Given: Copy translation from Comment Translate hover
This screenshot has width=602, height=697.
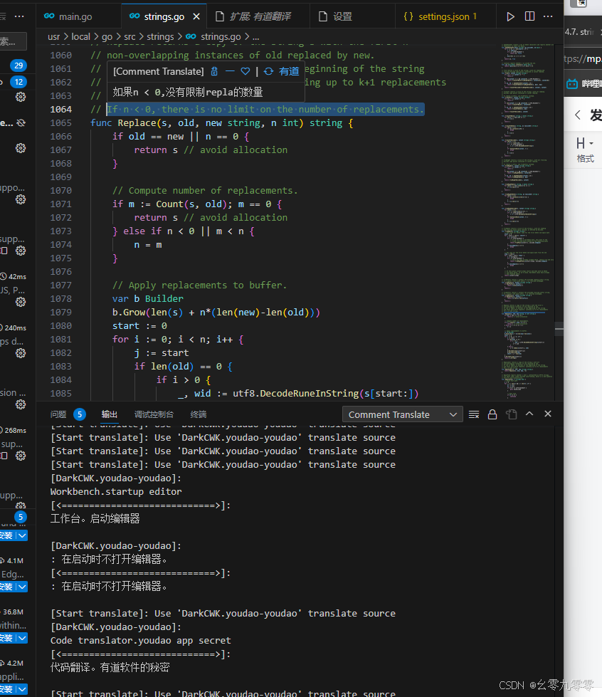Looking at the screenshot, I should click(214, 72).
